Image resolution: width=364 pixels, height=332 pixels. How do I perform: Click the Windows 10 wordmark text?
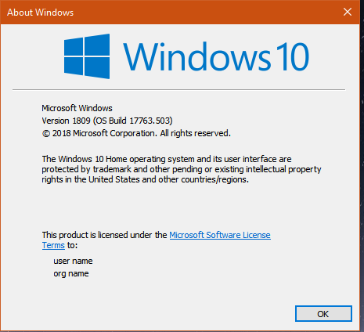click(216, 56)
